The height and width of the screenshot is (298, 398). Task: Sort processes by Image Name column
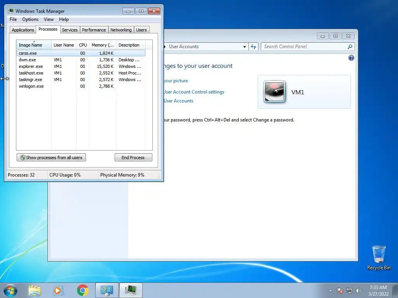pyautogui.click(x=34, y=45)
